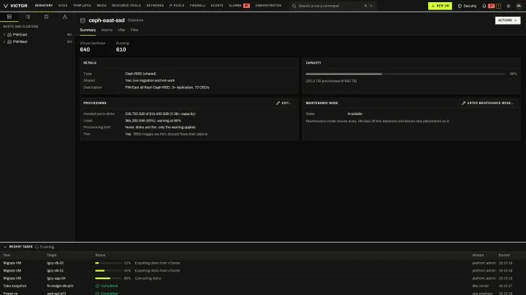Click the Virtual machines count 640
The height and width of the screenshot is (295, 526).
point(85,50)
